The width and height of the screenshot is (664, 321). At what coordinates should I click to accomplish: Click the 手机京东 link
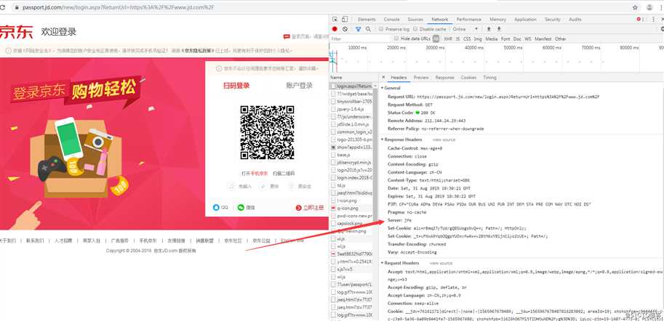[x=259, y=174]
